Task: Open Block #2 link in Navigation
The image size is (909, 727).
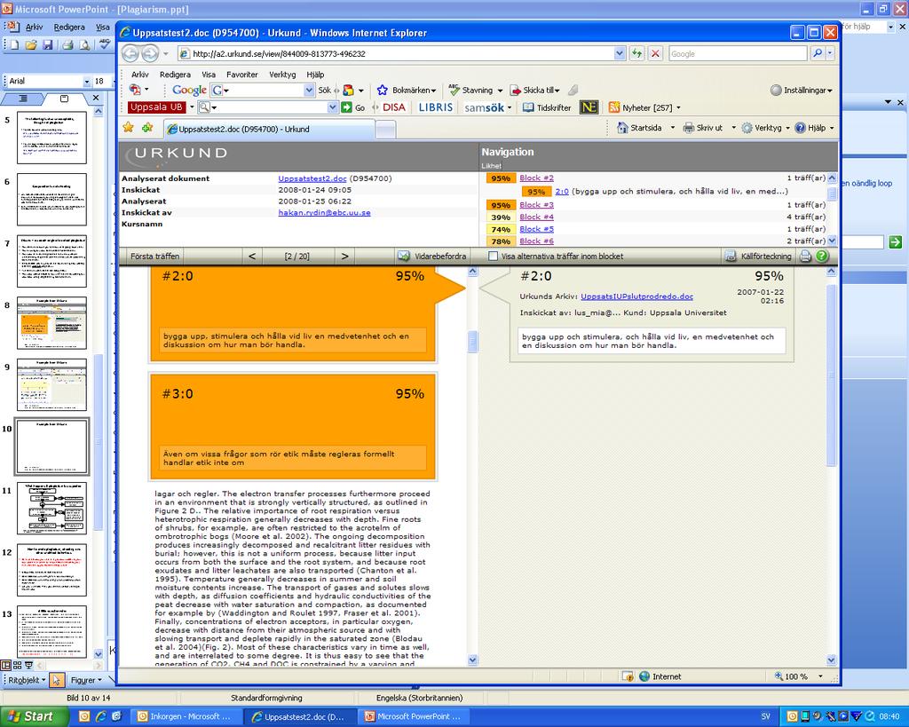Action: tap(536, 178)
